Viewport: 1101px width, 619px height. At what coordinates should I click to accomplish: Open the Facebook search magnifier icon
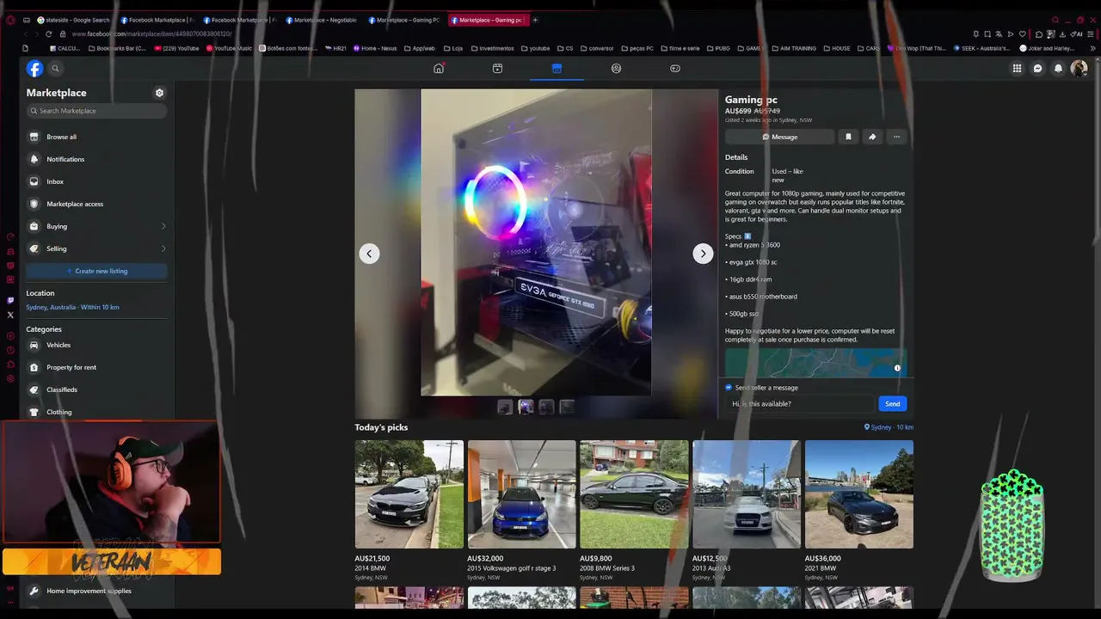[x=55, y=69]
